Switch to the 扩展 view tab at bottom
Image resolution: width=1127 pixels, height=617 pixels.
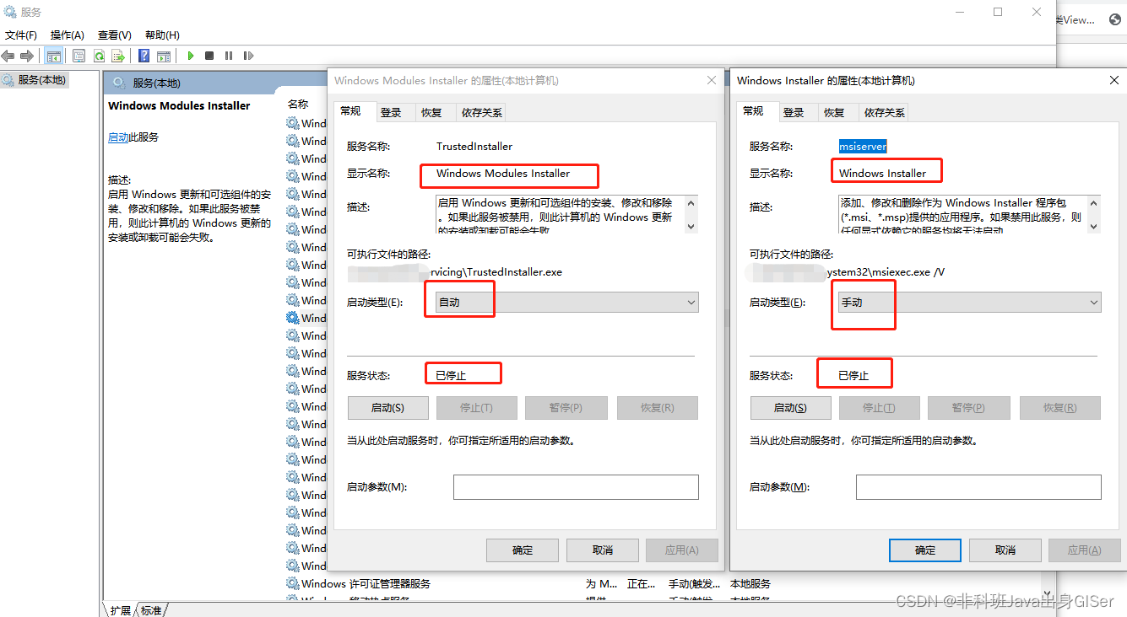[x=120, y=610]
